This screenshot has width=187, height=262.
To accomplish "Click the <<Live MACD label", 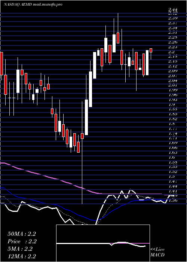I will pyautogui.click(x=157, y=252).
